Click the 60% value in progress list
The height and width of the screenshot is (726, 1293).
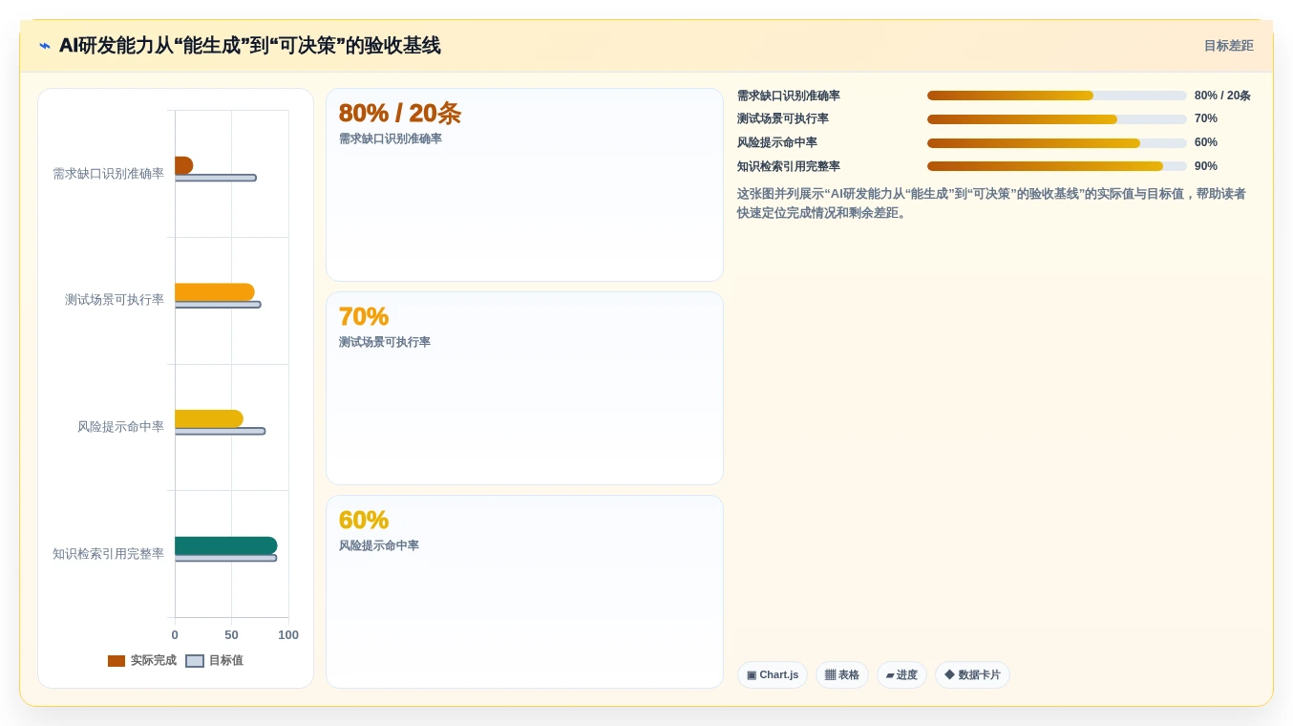pos(1206,142)
